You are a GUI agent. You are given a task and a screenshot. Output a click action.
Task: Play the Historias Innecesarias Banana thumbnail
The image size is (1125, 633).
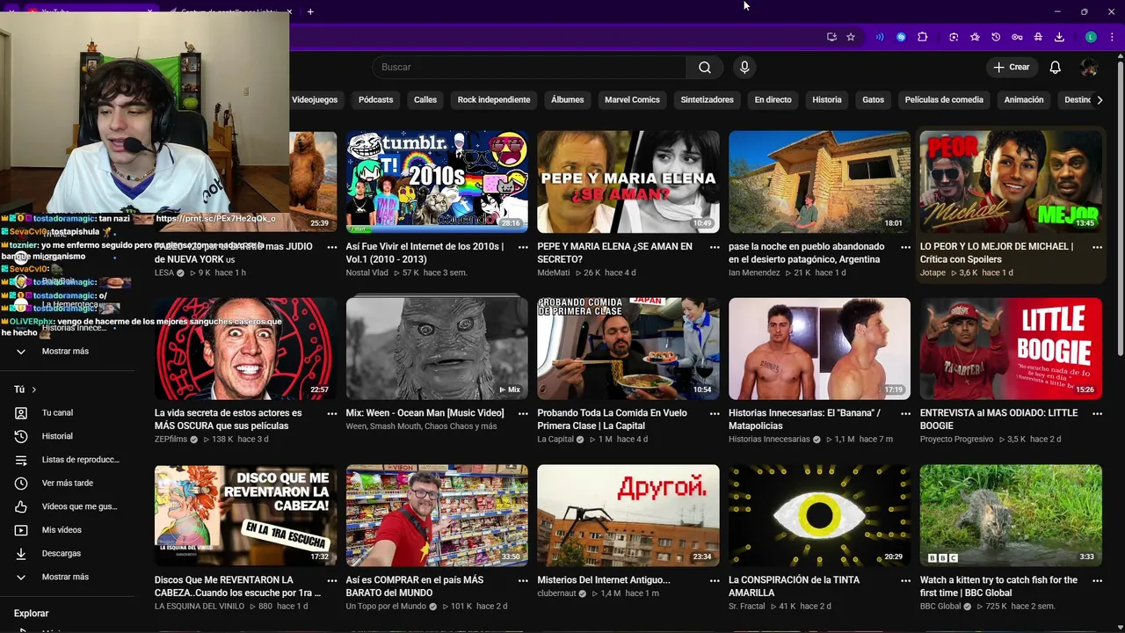819,348
